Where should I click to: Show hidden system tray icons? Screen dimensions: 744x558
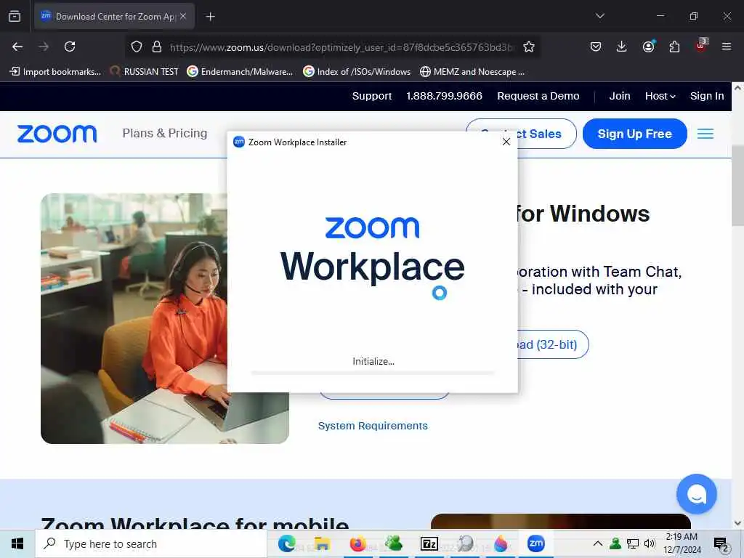pyautogui.click(x=598, y=543)
